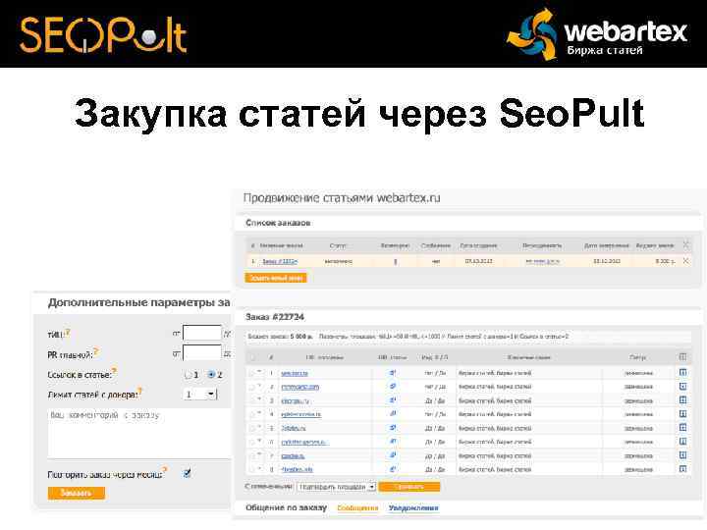Viewport: 707px width, 530px height.
Task: Open the article link icon in row 2
Action: [x=393, y=387]
